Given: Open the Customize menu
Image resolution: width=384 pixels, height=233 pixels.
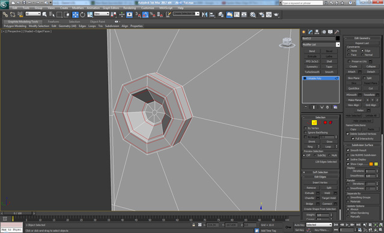Looking at the screenshot, I should pyautogui.click(x=148, y=8).
